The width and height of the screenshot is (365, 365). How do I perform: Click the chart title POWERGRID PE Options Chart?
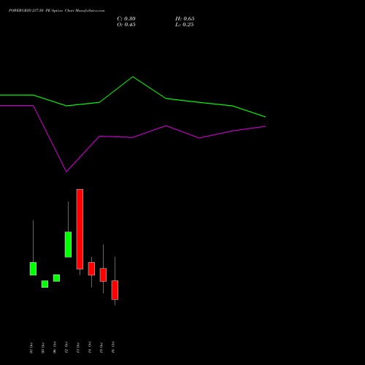tap(56, 11)
